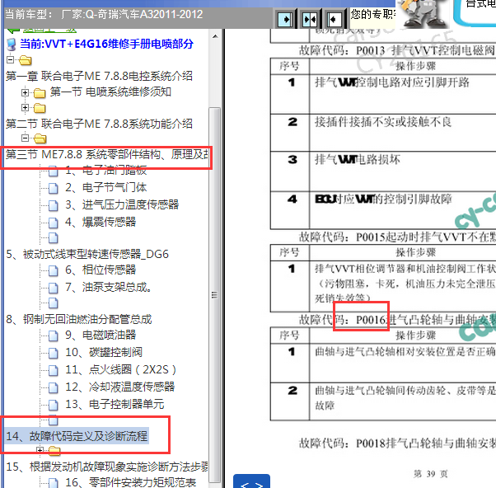Screen dimensions: 496x488
Task: Click the mechanic mascot image
Action: point(423,13)
